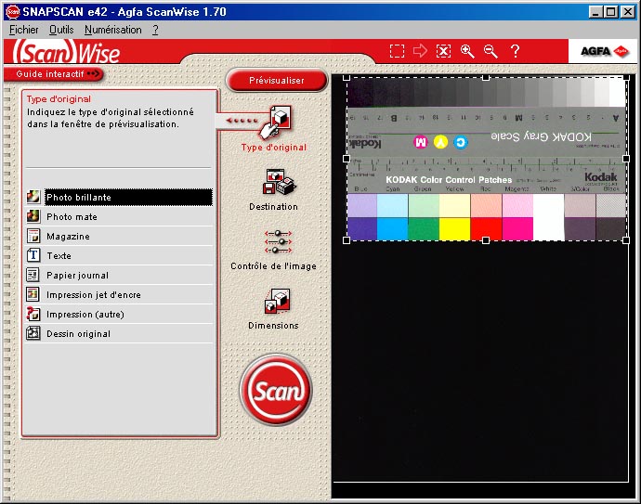
Task: Click the Dessin original icon
Action: coord(33,333)
